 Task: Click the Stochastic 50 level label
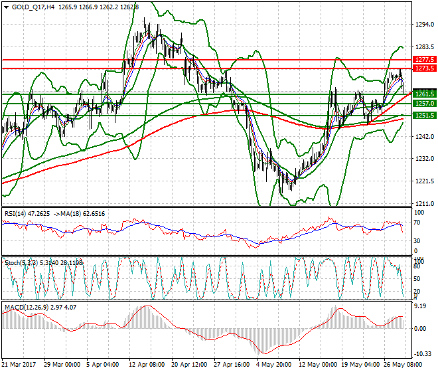click(417, 279)
